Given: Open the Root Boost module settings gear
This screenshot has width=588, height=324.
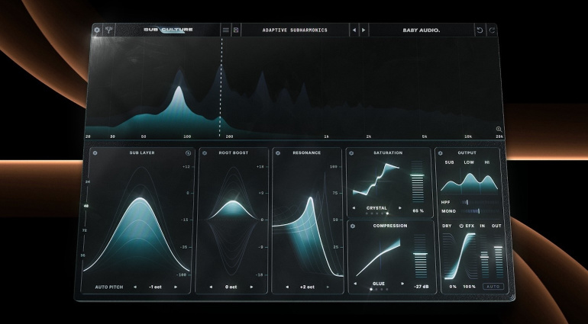Looking at the screenshot, I should pos(205,152).
